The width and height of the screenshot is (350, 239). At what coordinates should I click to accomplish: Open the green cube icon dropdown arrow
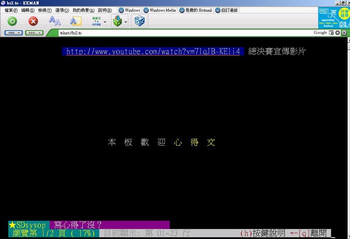click(125, 22)
